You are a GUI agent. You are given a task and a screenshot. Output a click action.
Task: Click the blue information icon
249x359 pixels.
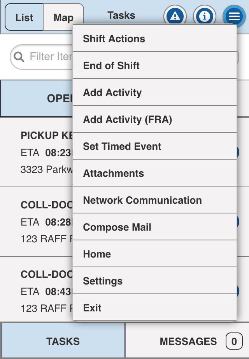205,16
